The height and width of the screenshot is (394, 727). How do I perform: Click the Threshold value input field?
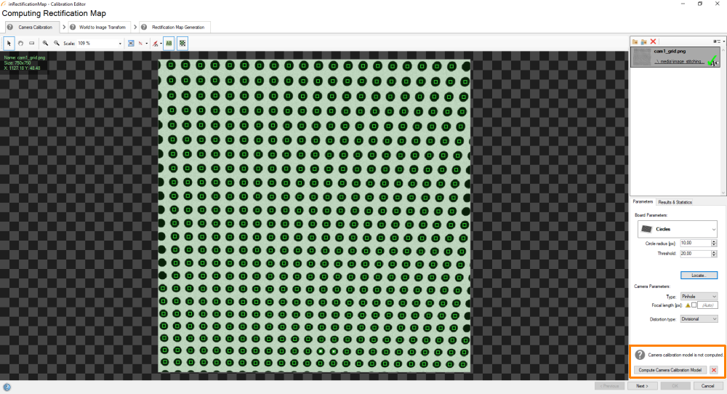[694, 254]
